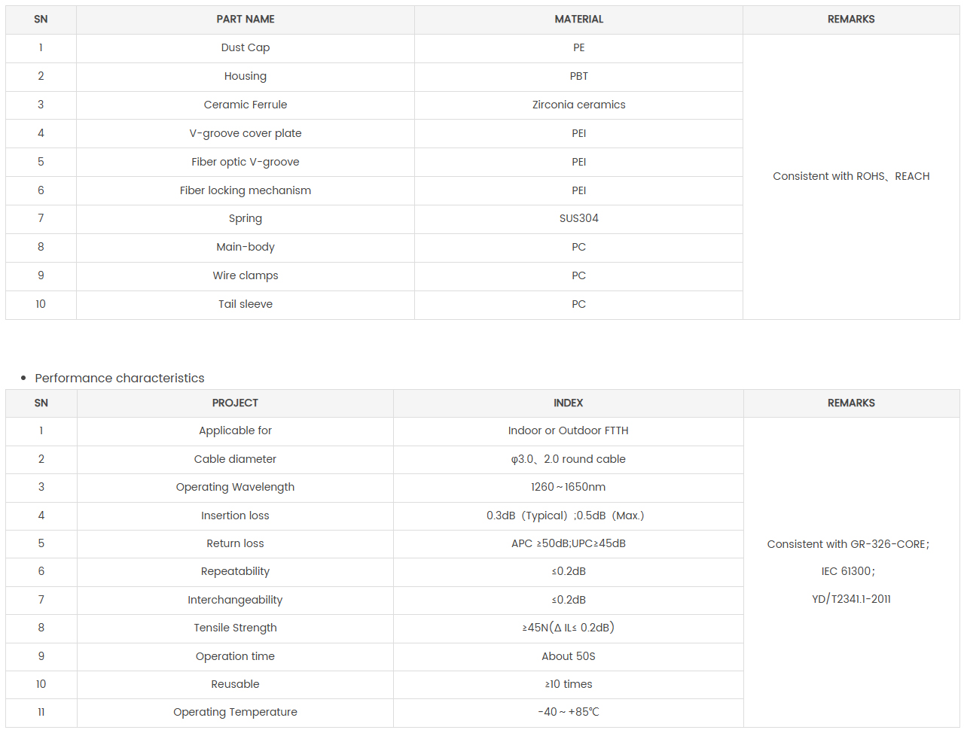The image size is (964, 730).
Task: Click the MATERIAL column header
Action: 578,20
